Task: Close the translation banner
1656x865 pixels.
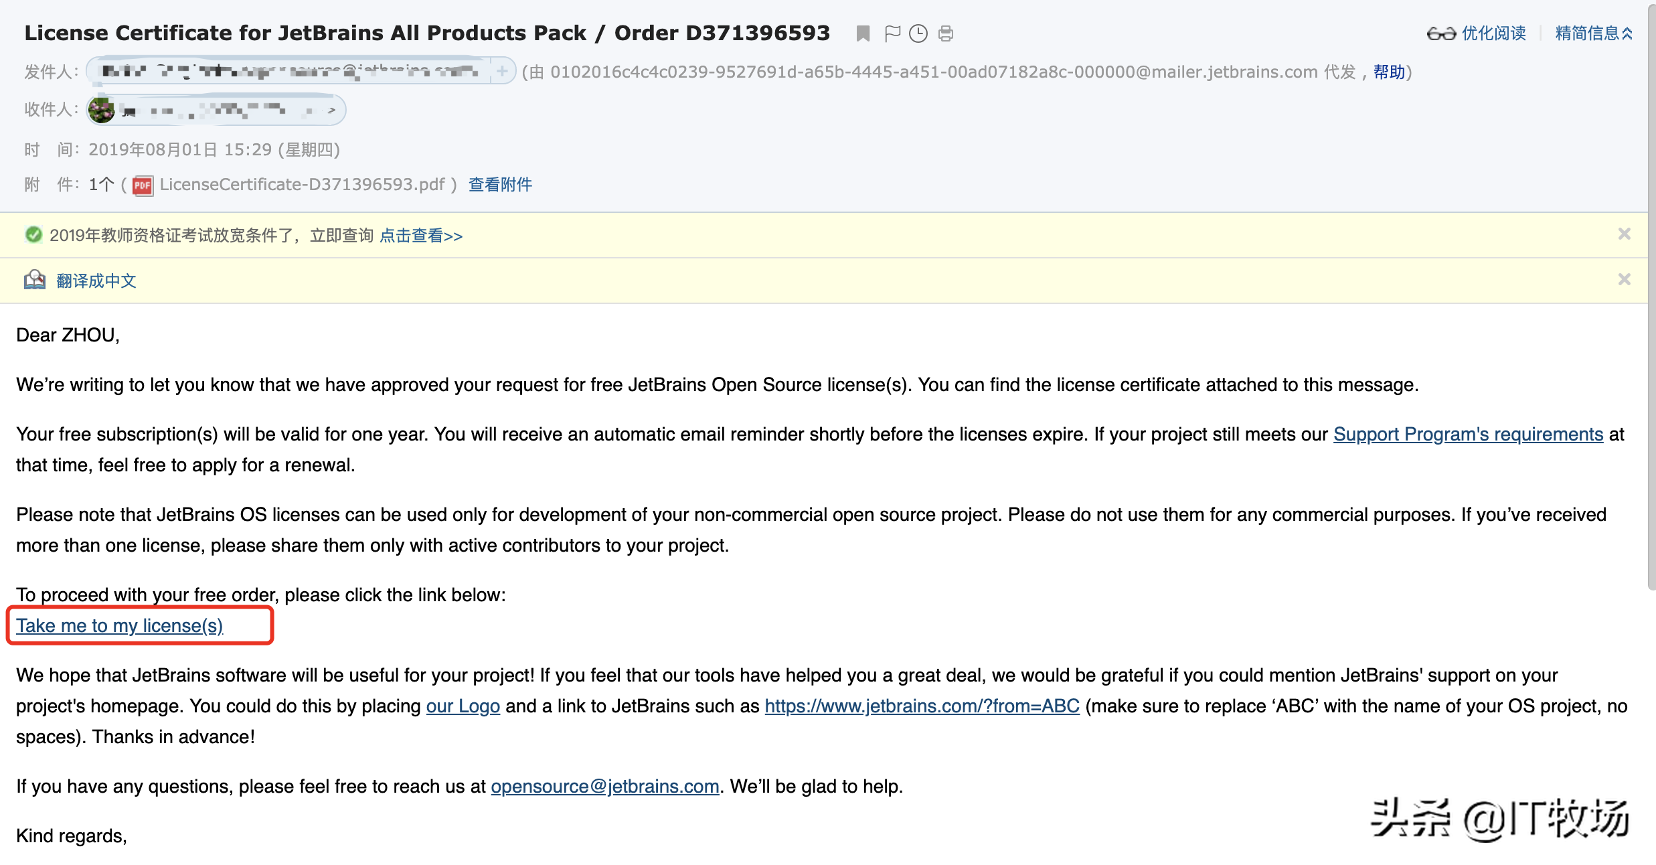Action: tap(1624, 280)
